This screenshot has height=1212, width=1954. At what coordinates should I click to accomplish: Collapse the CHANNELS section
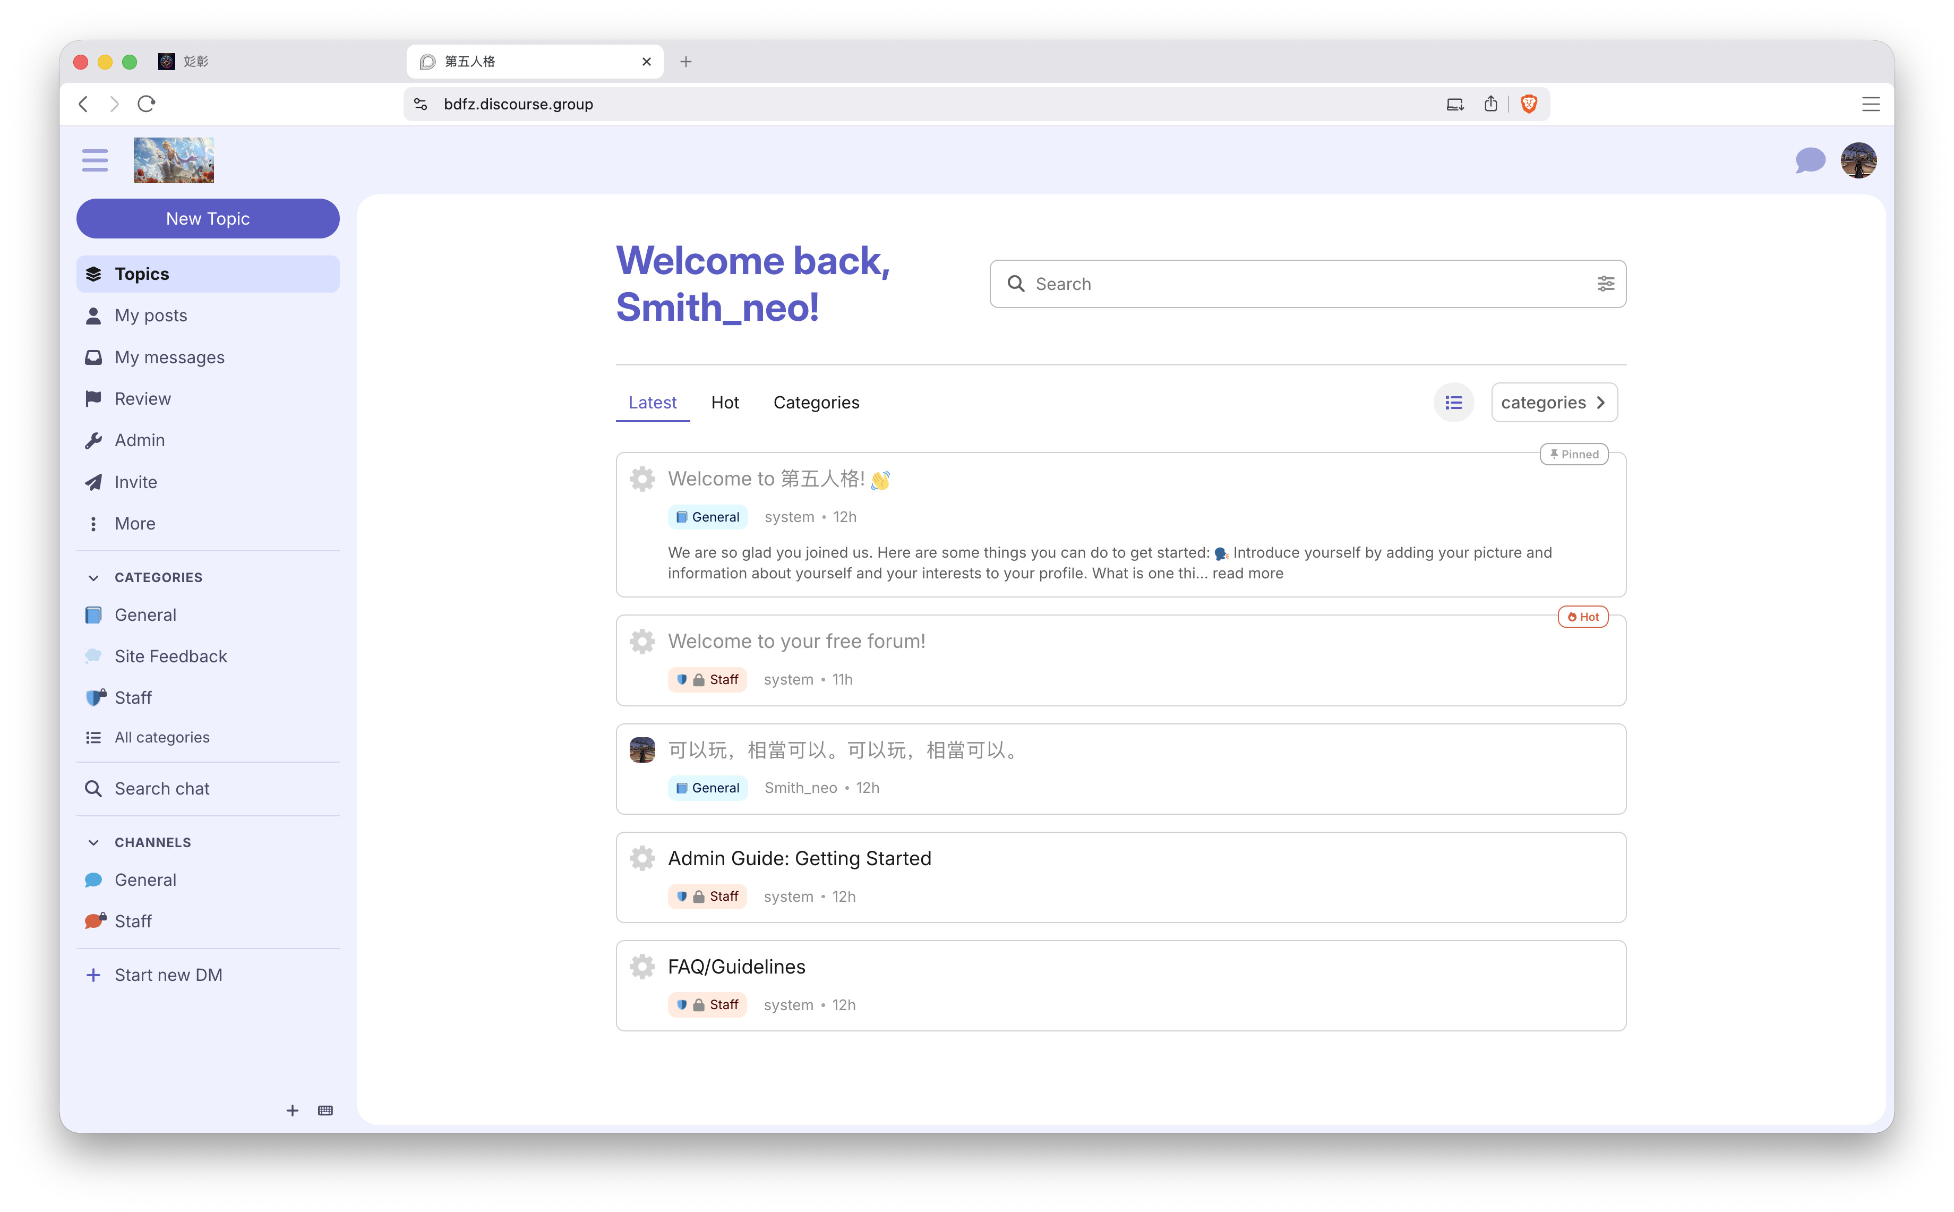(x=94, y=842)
